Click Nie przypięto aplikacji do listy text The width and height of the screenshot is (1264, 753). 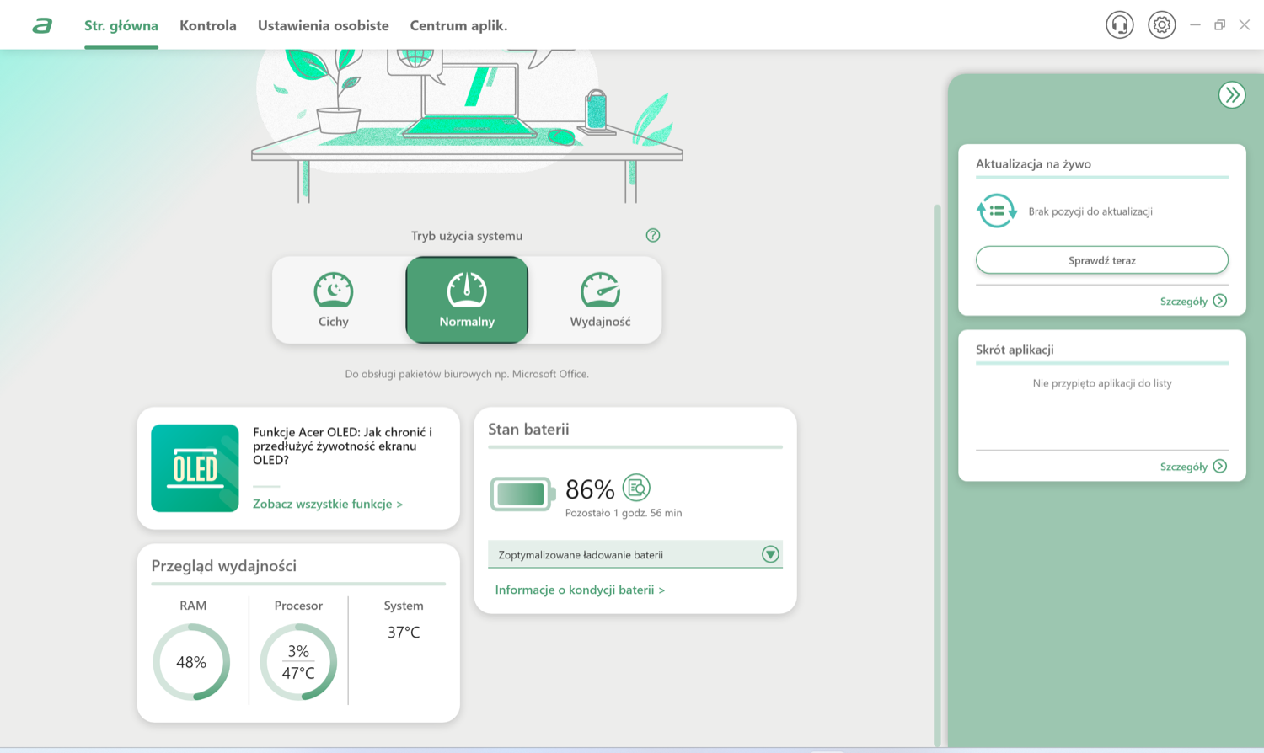[1102, 383]
